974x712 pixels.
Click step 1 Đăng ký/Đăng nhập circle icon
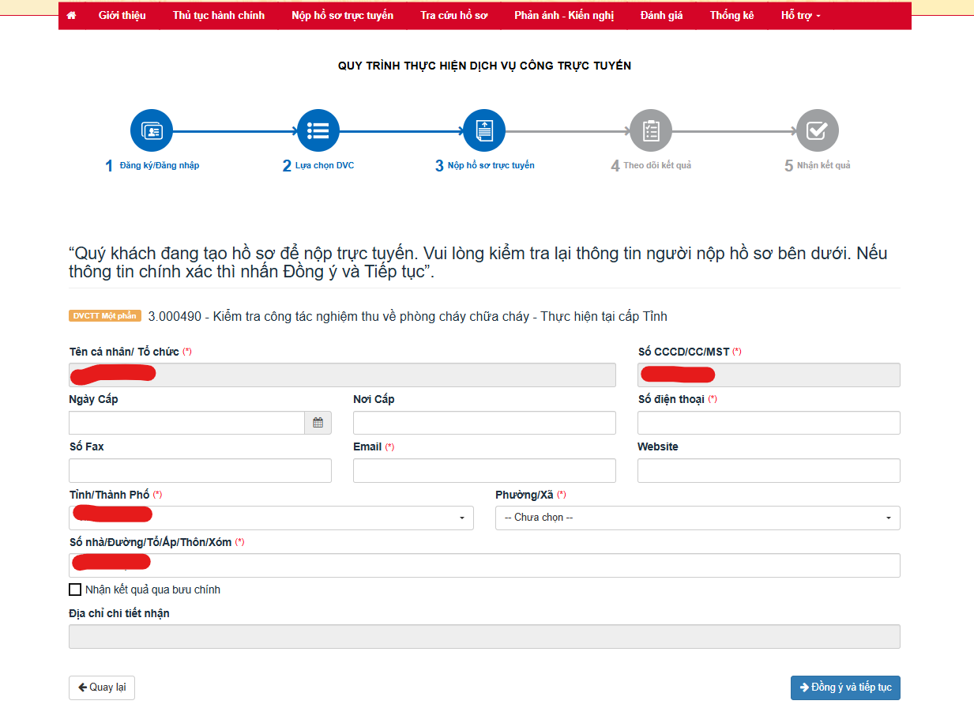click(x=151, y=130)
